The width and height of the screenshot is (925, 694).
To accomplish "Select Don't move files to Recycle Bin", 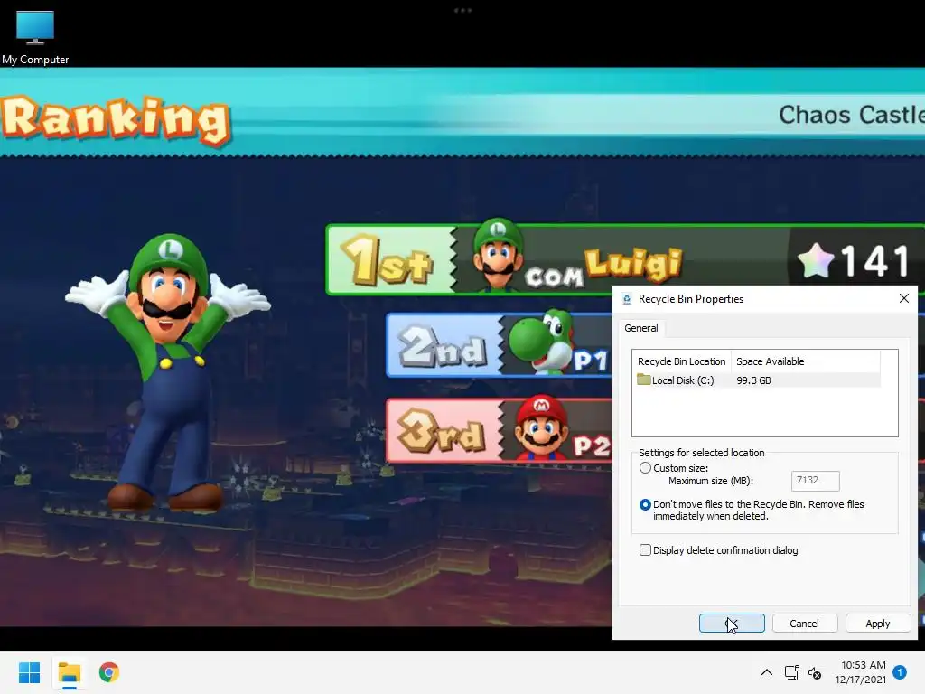I will coord(645,504).
